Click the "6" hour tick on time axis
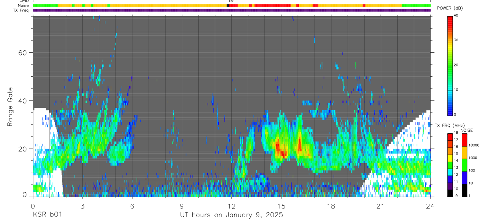484x223 pixels. tap(132, 206)
